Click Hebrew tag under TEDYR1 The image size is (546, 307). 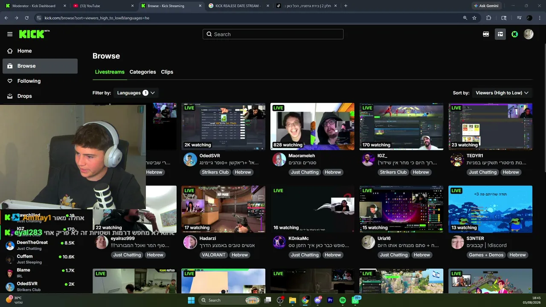[511, 172]
